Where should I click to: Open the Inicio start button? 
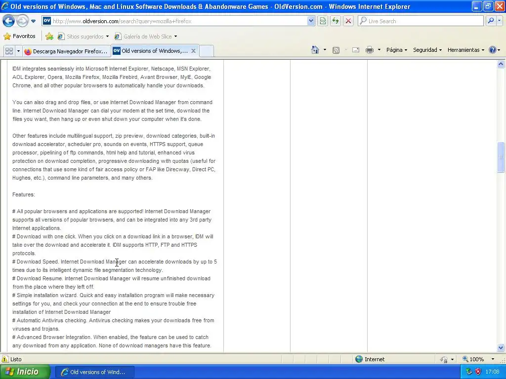pos(25,372)
